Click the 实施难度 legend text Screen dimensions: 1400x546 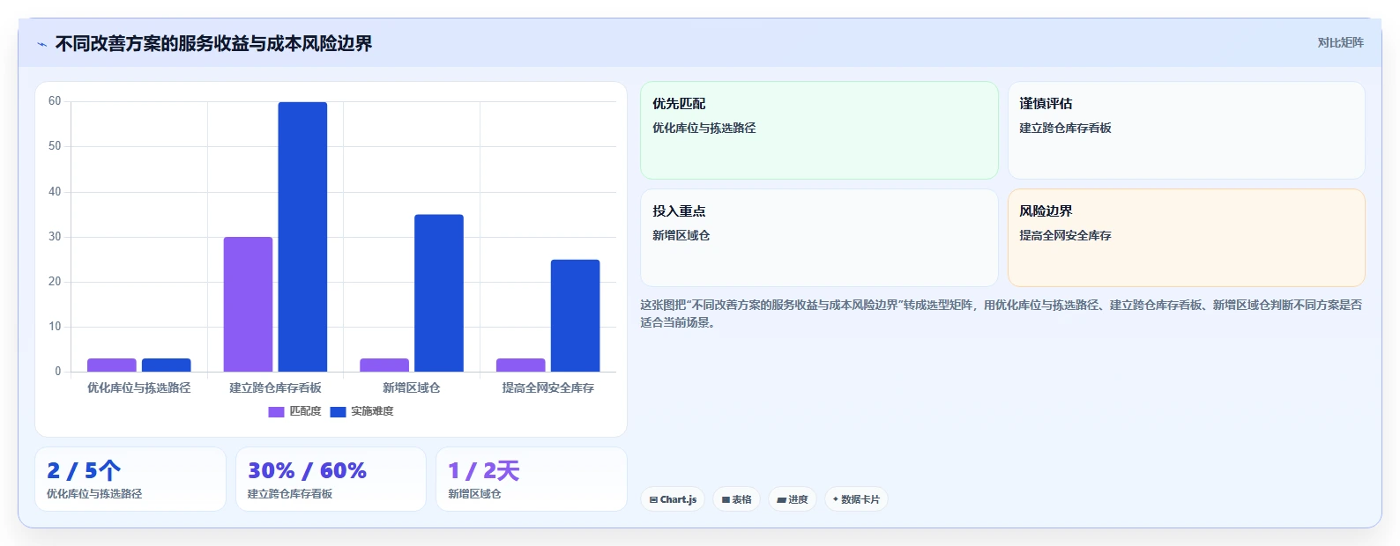(372, 411)
